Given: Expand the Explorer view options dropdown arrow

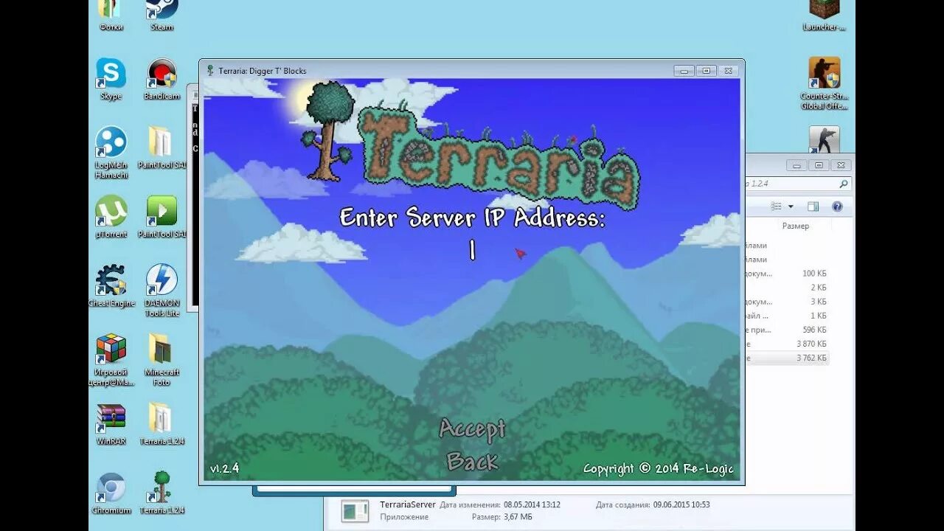Looking at the screenshot, I should [x=791, y=206].
